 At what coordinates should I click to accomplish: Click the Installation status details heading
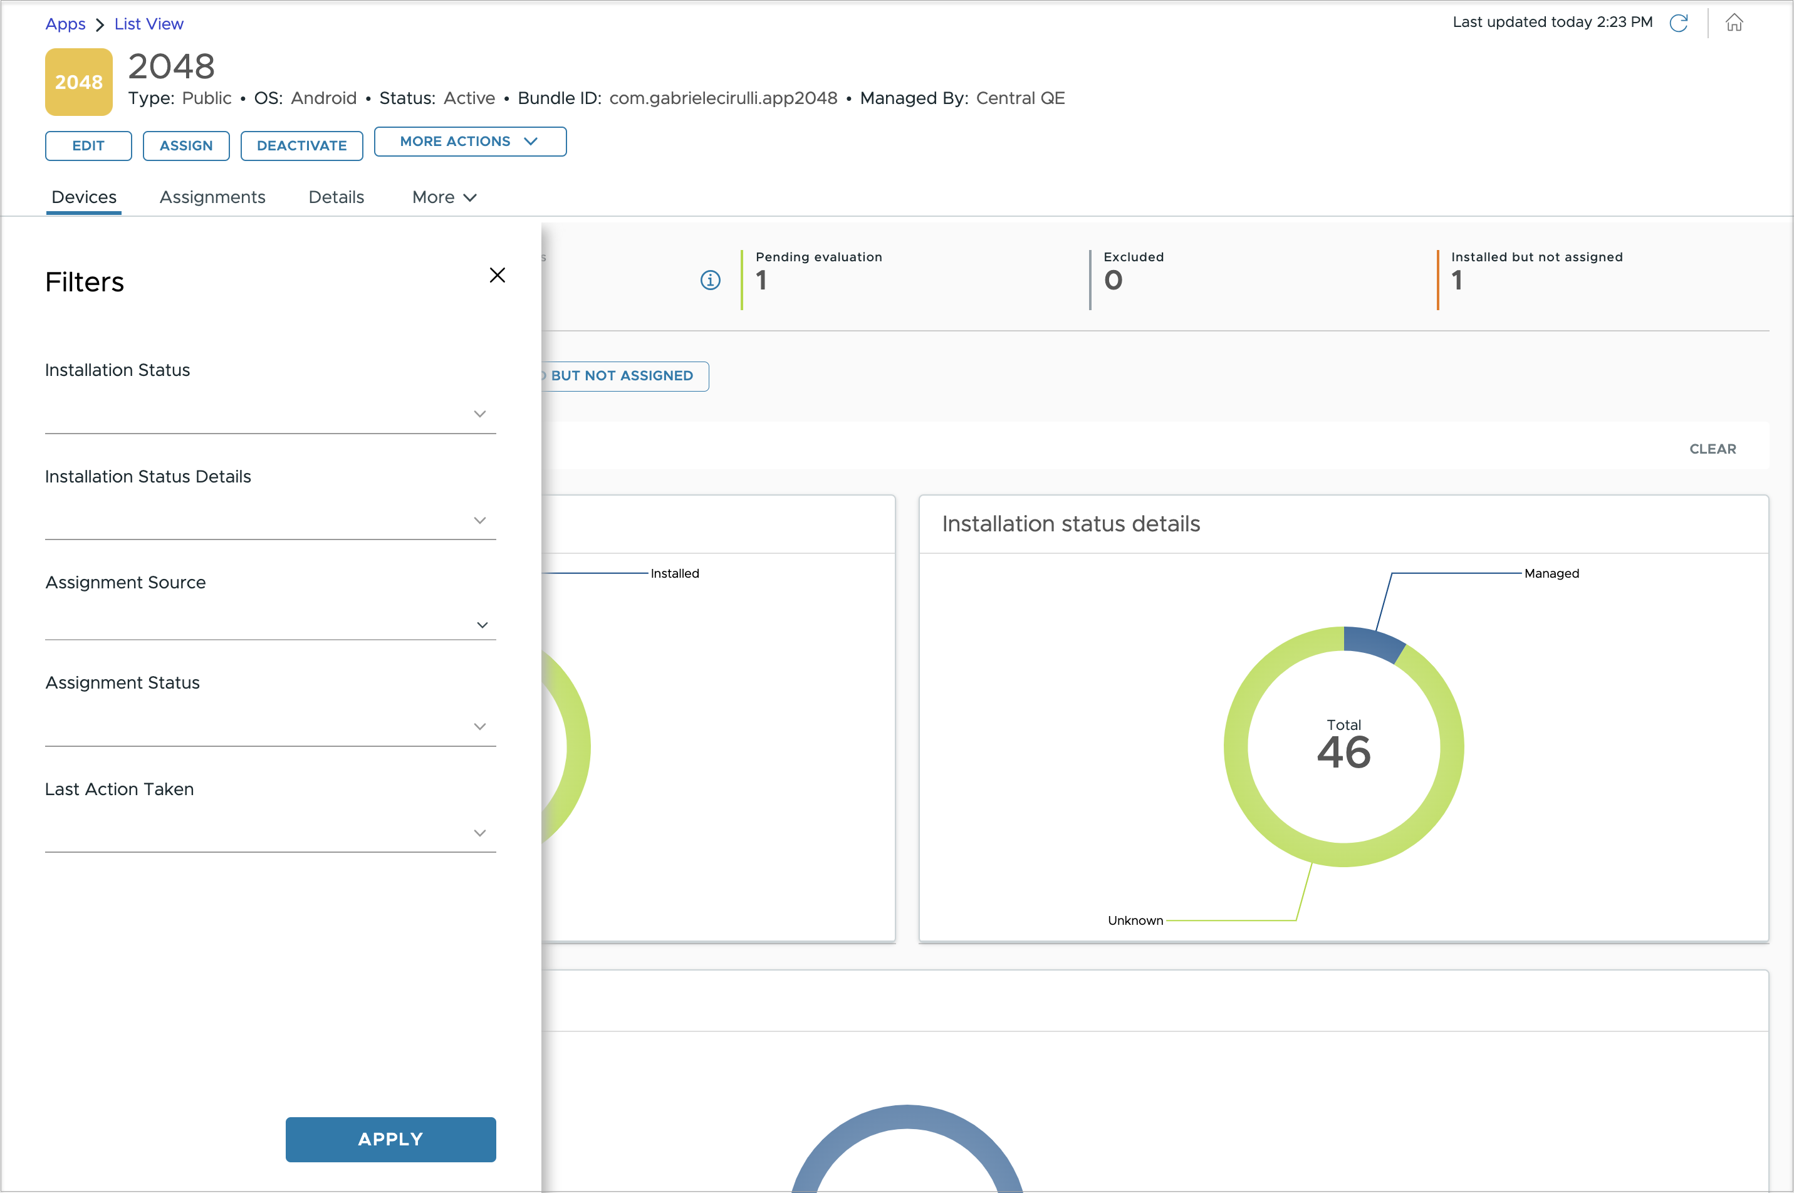(1070, 524)
